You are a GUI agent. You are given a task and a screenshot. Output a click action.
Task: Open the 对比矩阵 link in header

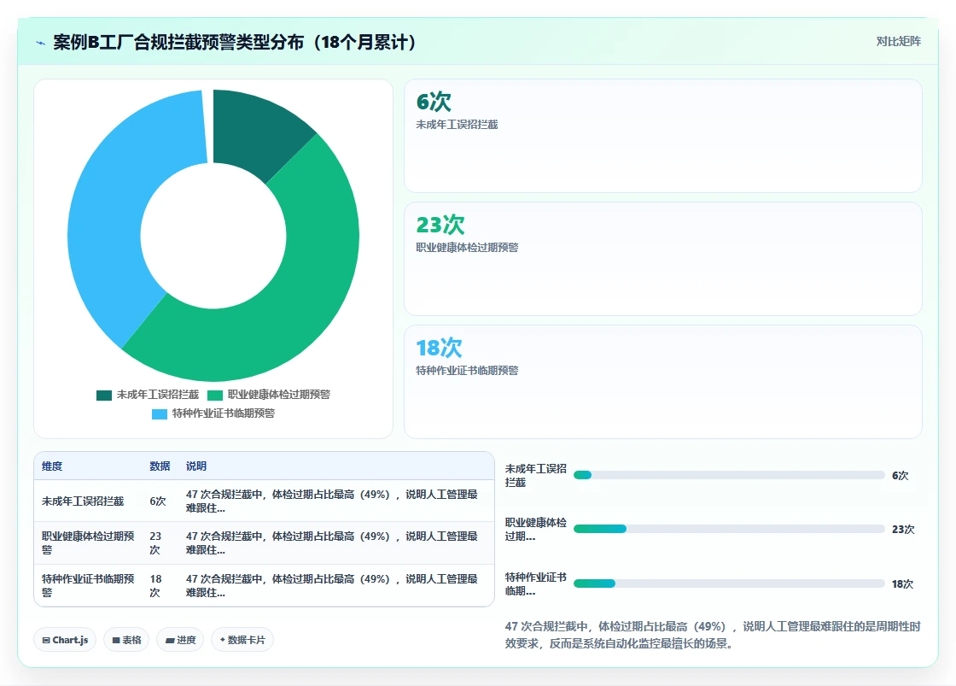(x=898, y=42)
